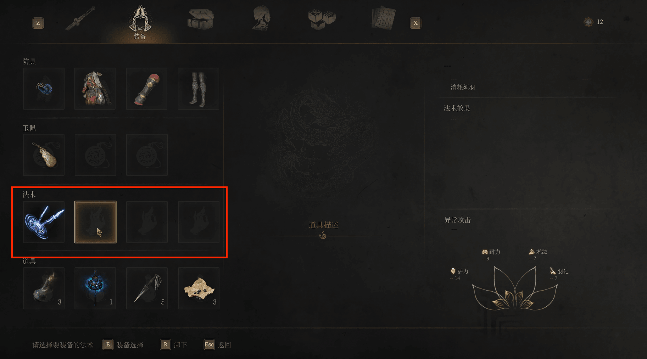This screenshot has width=647, height=359.
Task: Choose the second empty jade pendant slot
Action: click(147, 155)
